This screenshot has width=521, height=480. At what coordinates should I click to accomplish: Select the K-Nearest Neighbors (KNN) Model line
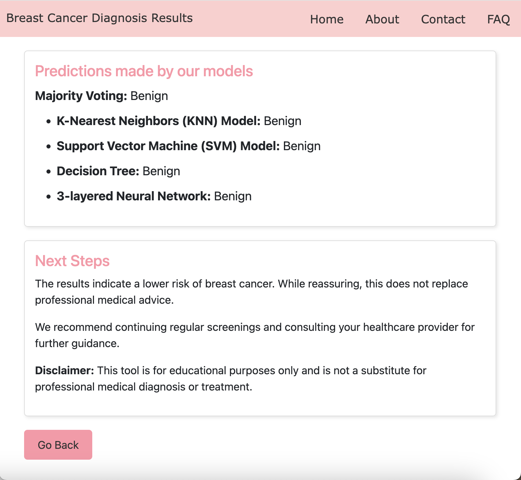[x=179, y=121]
